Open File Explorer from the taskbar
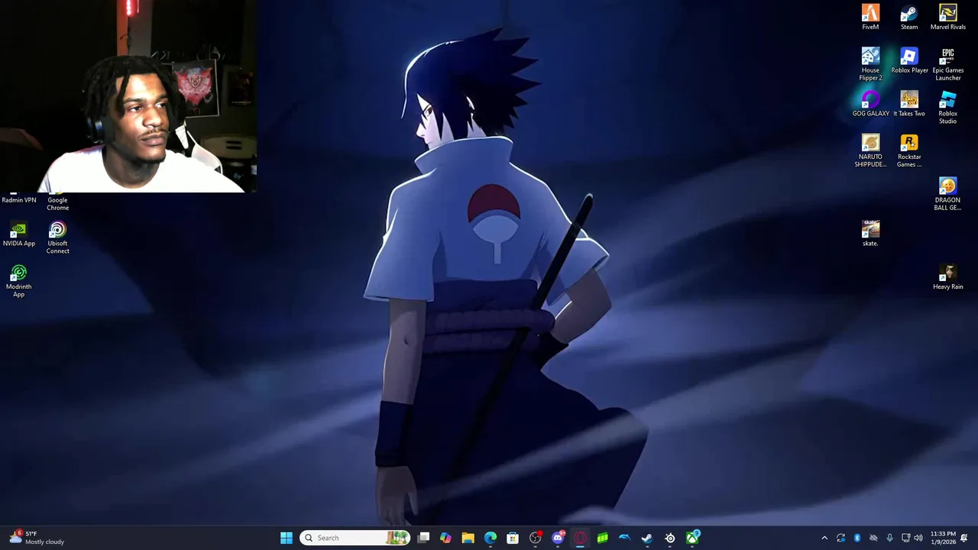Viewport: 978px width, 550px height. 468,538
